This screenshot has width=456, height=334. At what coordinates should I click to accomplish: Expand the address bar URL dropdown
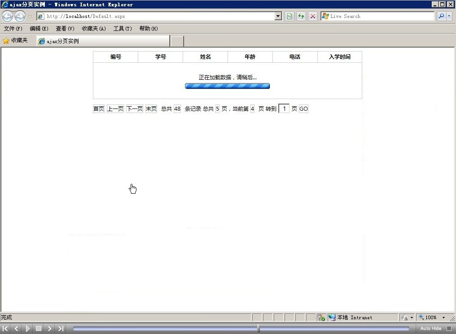(278, 17)
